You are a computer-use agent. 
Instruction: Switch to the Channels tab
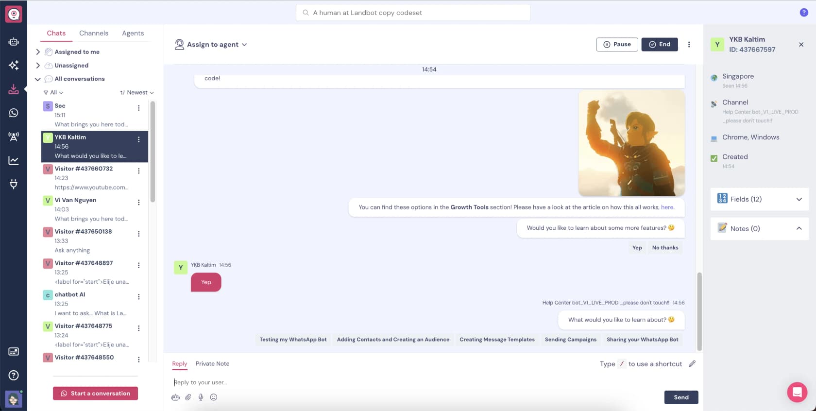94,33
